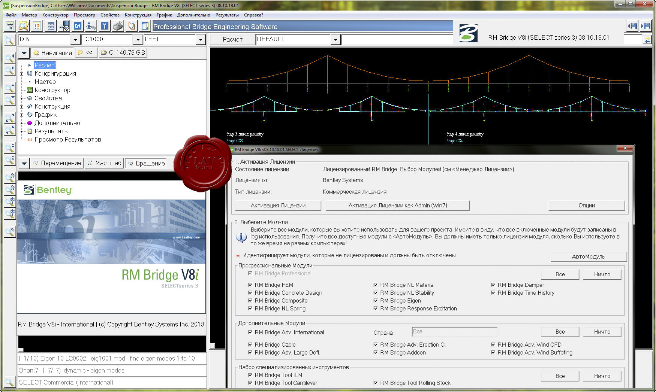Click the АвтоМодуль button

click(x=589, y=256)
